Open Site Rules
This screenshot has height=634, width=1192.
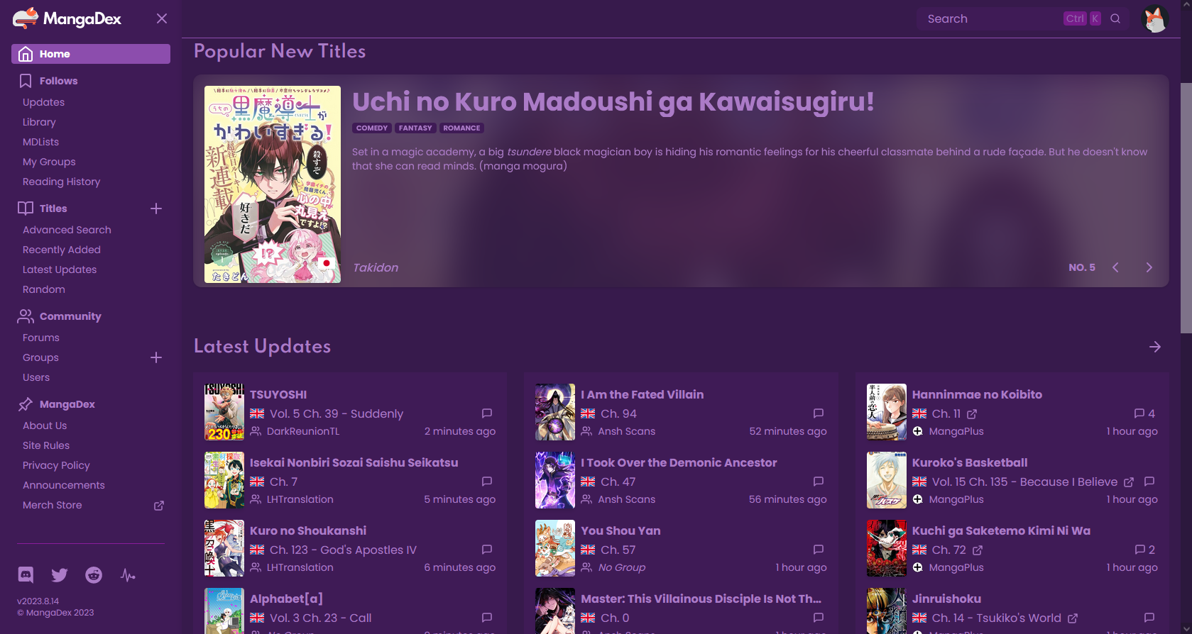(x=46, y=445)
